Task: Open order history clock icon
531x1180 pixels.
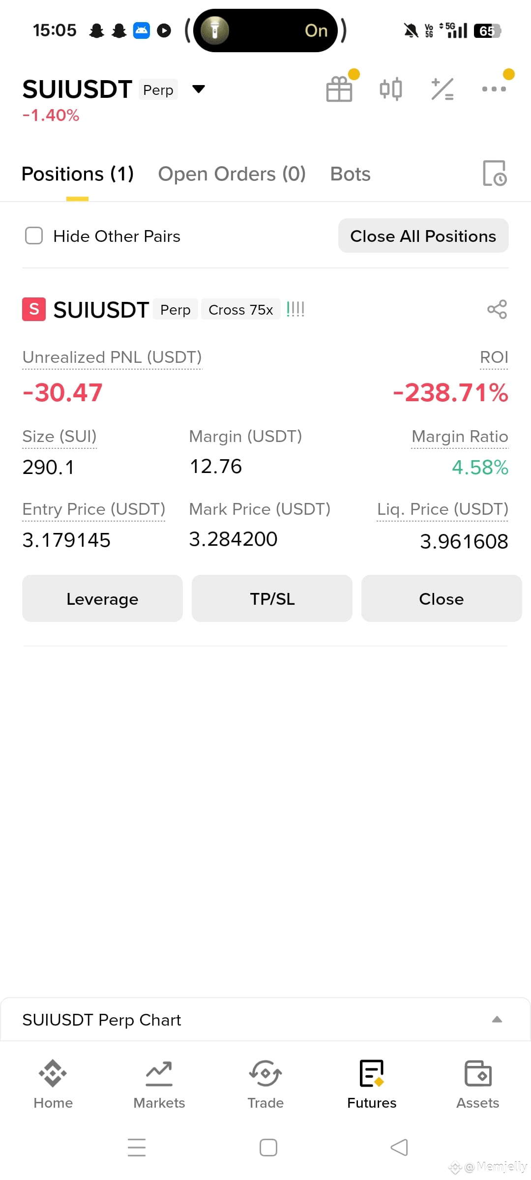Action: (x=495, y=173)
